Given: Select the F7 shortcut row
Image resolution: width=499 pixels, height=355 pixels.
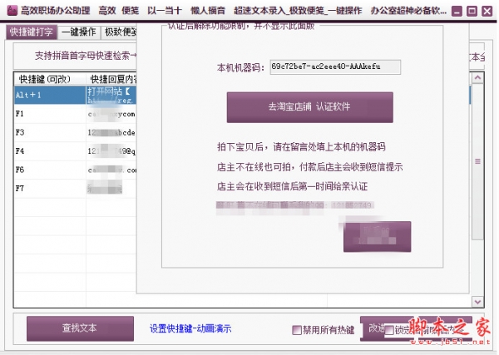Looking at the screenshot, I should [76, 189].
